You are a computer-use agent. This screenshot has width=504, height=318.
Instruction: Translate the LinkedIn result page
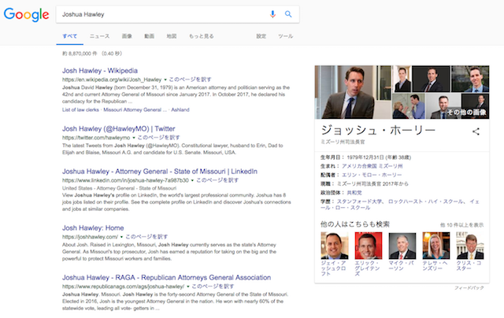click(x=217, y=180)
